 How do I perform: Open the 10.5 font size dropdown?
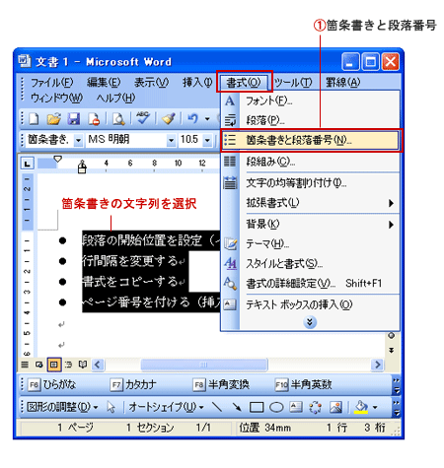click(207, 140)
